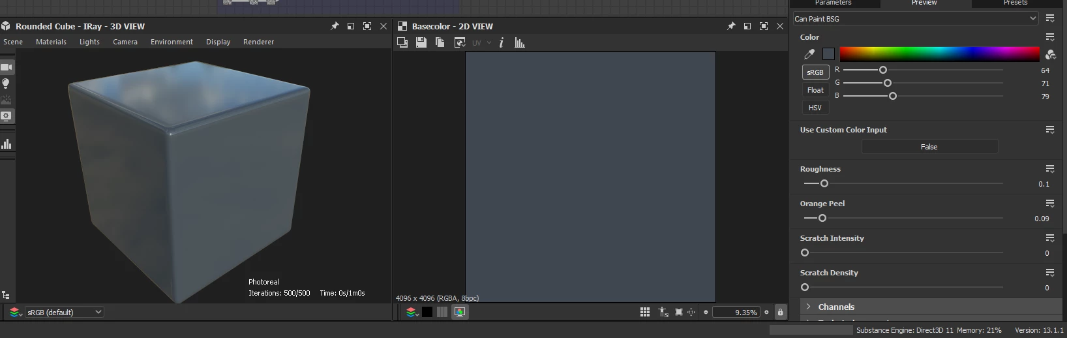Click the first overlapping-windows icon in 2D toolbar
This screenshot has height=338, width=1067.
pos(402,42)
